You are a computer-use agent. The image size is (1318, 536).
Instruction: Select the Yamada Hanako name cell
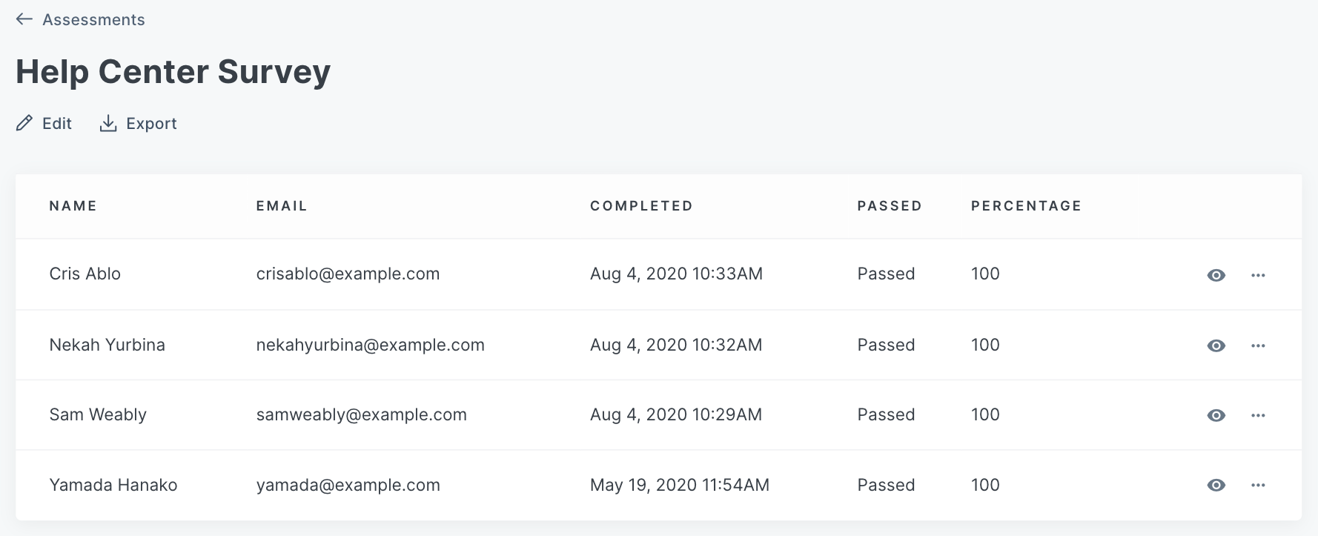click(x=113, y=485)
